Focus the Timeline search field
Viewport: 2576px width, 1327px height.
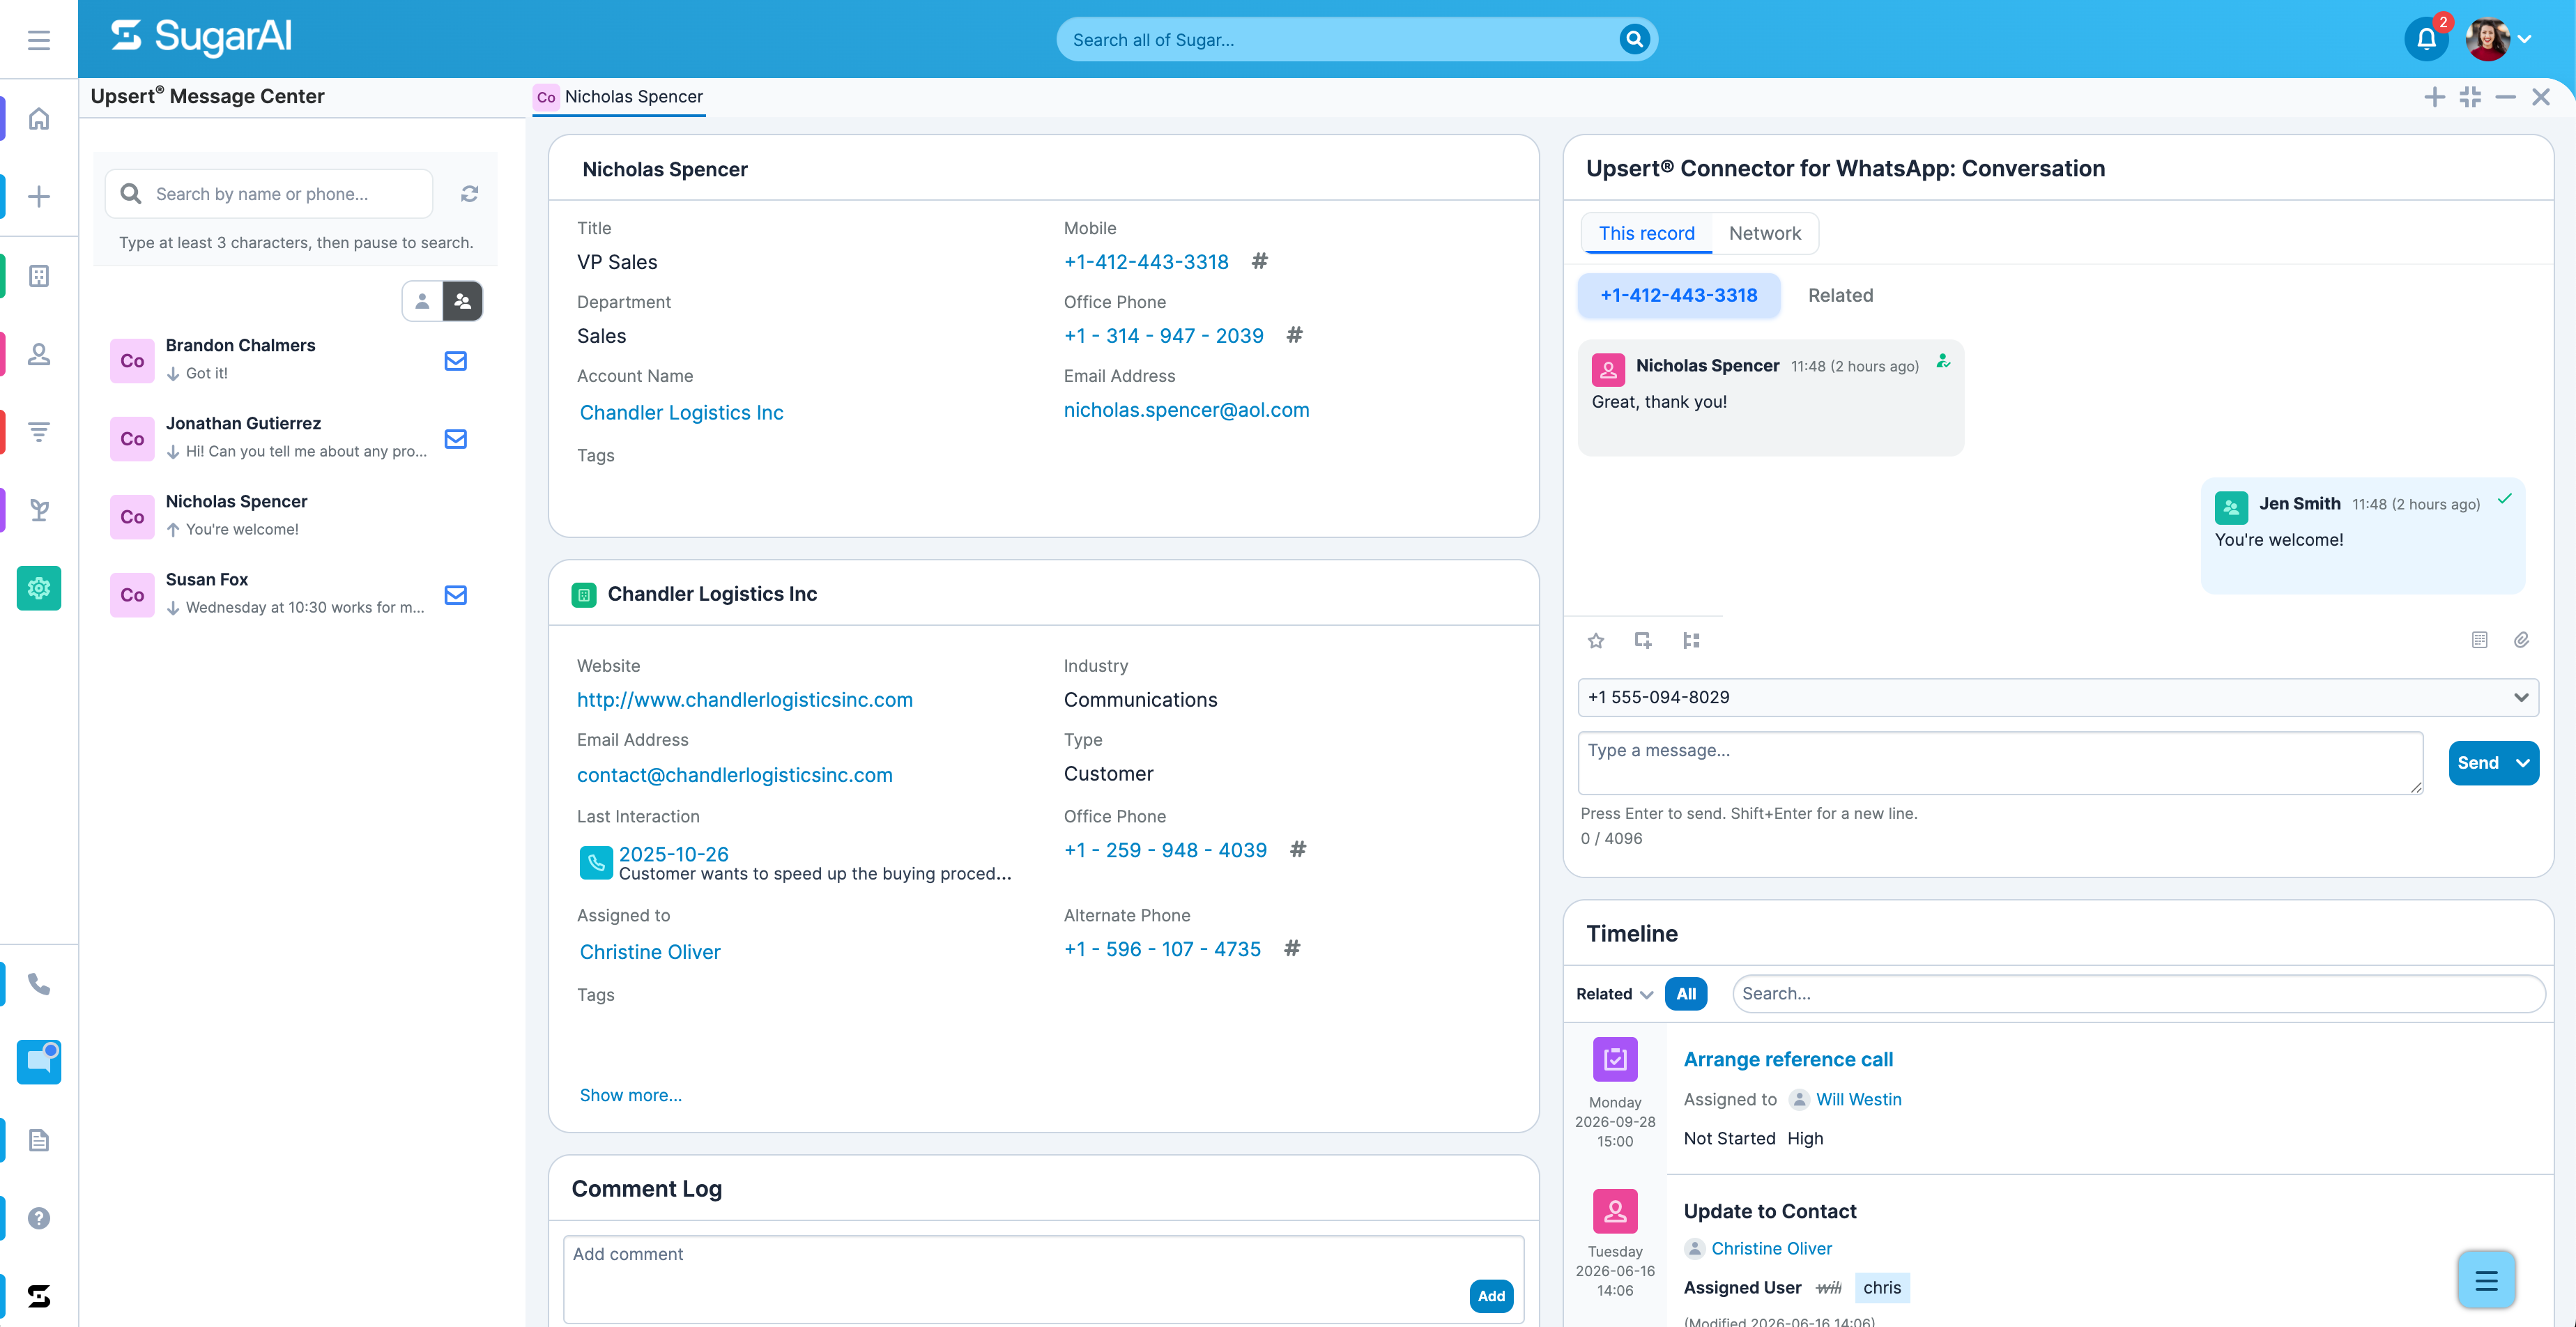point(2138,993)
